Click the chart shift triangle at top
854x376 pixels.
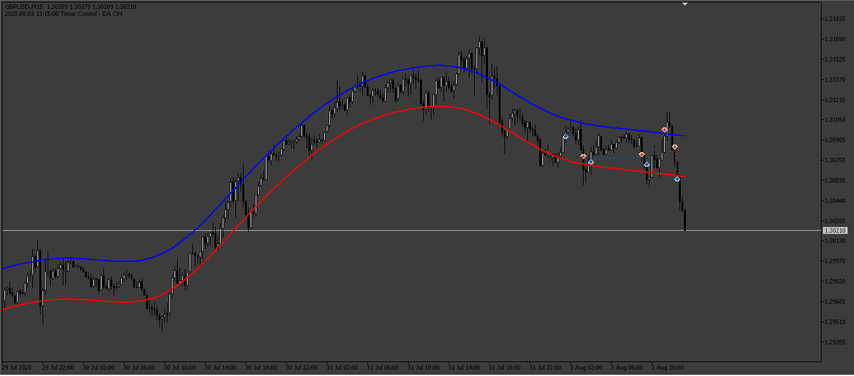[x=685, y=4]
